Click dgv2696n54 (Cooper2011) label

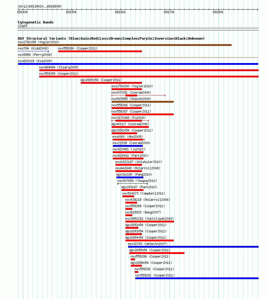pyautogui.click(x=151, y=263)
